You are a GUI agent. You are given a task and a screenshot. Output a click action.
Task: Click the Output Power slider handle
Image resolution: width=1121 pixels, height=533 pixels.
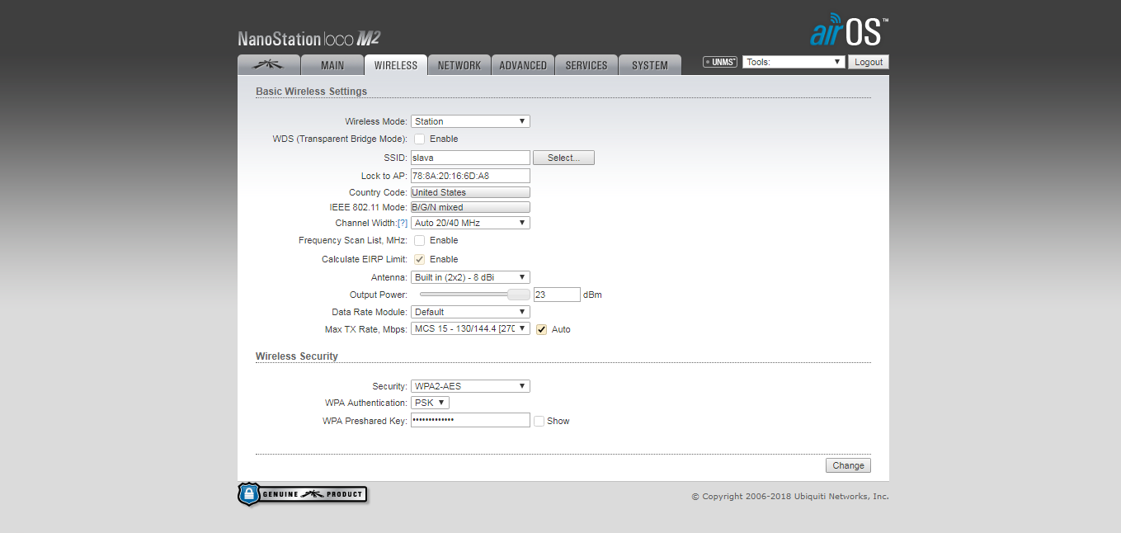click(518, 295)
